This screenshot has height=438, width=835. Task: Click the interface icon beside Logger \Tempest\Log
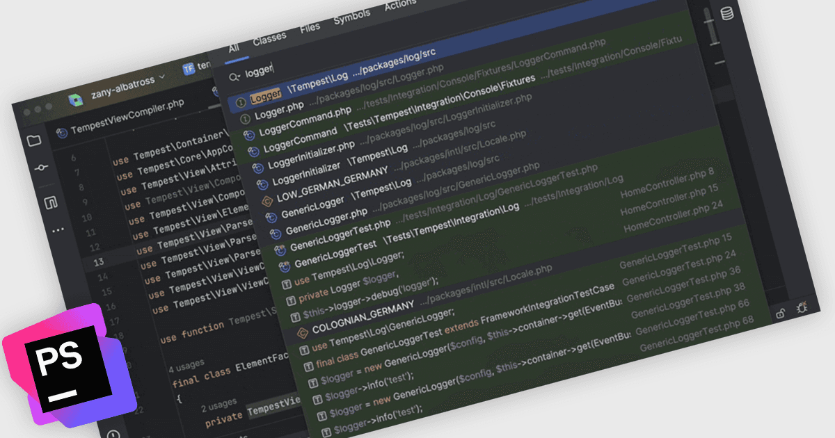pyautogui.click(x=240, y=102)
